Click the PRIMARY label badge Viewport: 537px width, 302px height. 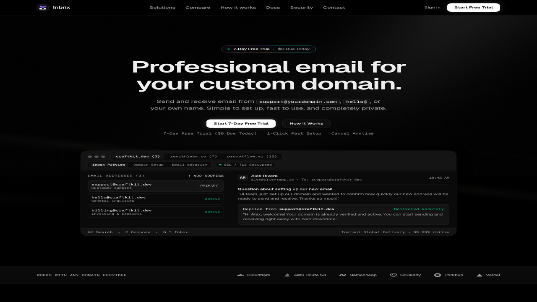[x=209, y=186]
